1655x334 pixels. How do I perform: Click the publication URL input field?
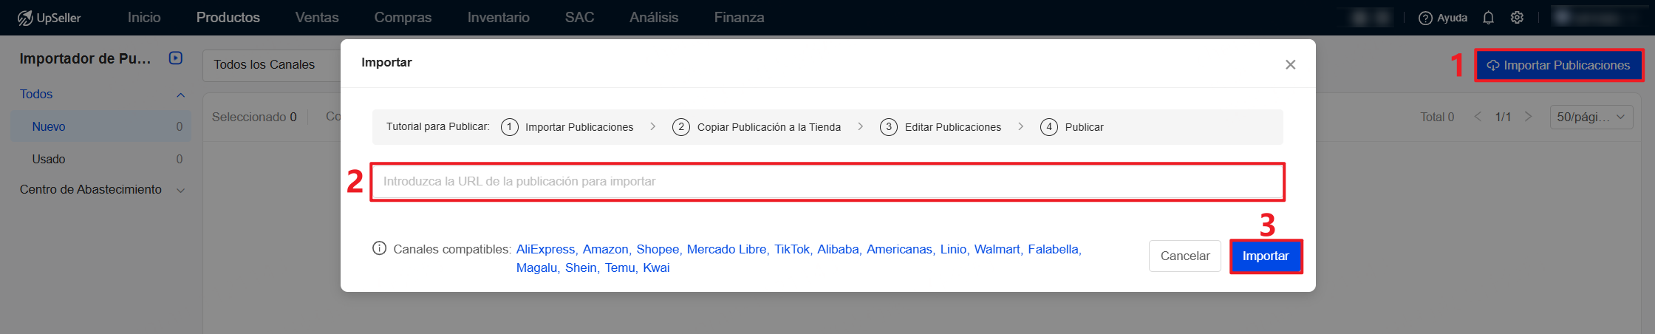point(827,182)
